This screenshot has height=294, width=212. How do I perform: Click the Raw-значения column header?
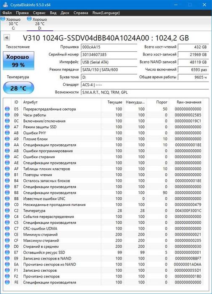(x=186, y=102)
